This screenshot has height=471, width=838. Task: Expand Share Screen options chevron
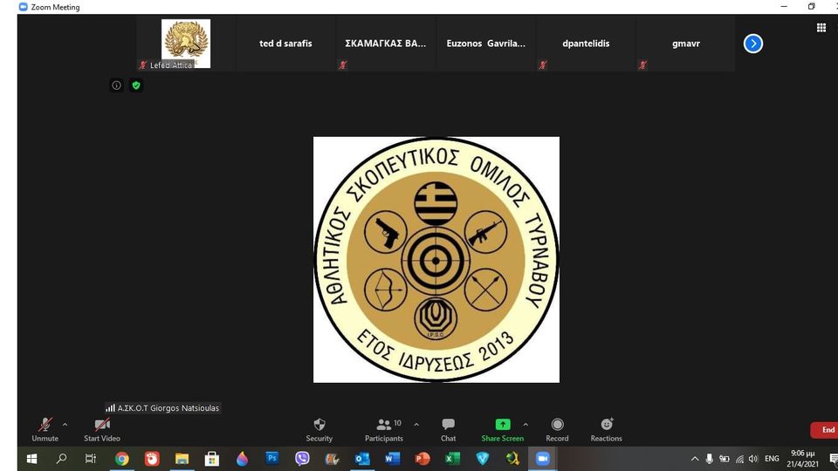[x=525, y=425]
